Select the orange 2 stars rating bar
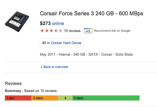The image size is (157, 107). (x=45, y=98)
